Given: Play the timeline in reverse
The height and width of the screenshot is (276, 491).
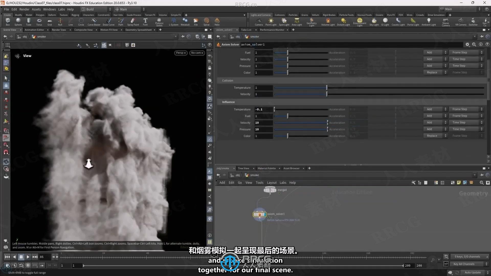Looking at the screenshot, I should (x=14, y=257).
